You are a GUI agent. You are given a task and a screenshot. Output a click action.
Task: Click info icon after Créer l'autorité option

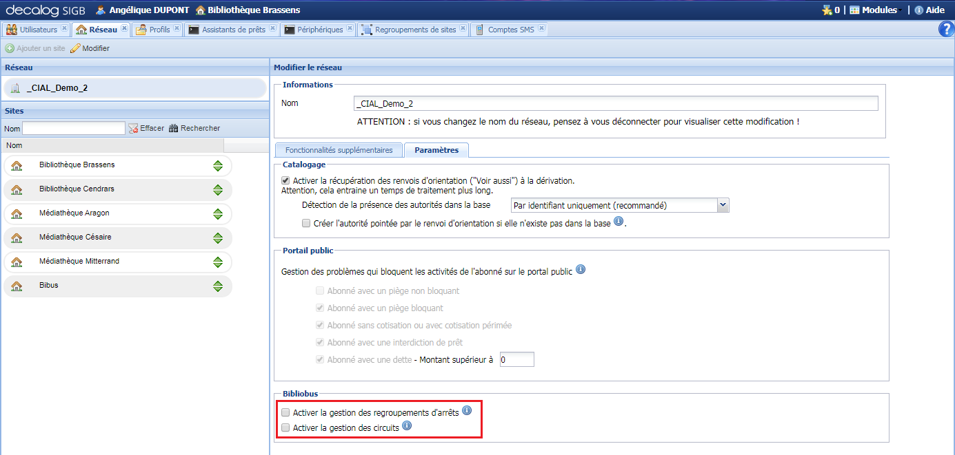(x=619, y=222)
